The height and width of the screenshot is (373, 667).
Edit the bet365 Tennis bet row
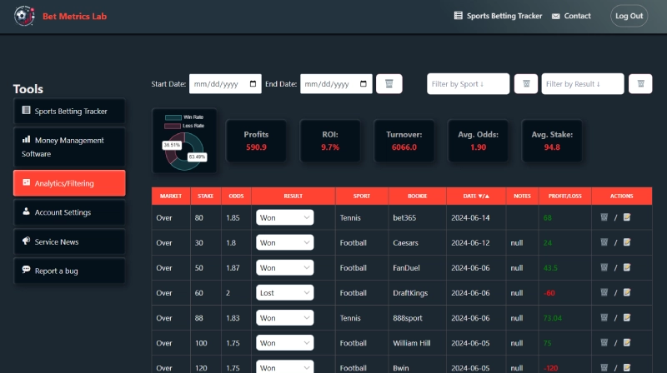coord(627,217)
